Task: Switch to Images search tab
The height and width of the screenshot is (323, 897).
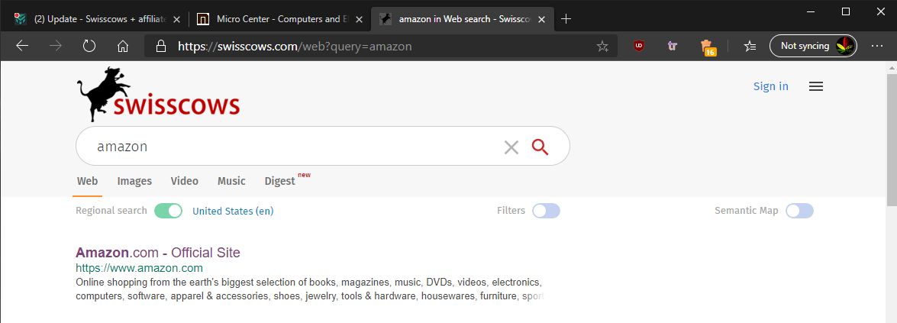Action: [134, 181]
